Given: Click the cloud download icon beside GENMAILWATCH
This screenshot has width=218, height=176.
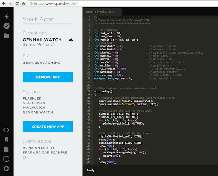Looking at the screenshot, I should pyautogui.click(x=71, y=40).
